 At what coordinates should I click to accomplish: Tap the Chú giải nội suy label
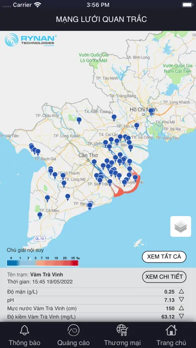[25, 250]
